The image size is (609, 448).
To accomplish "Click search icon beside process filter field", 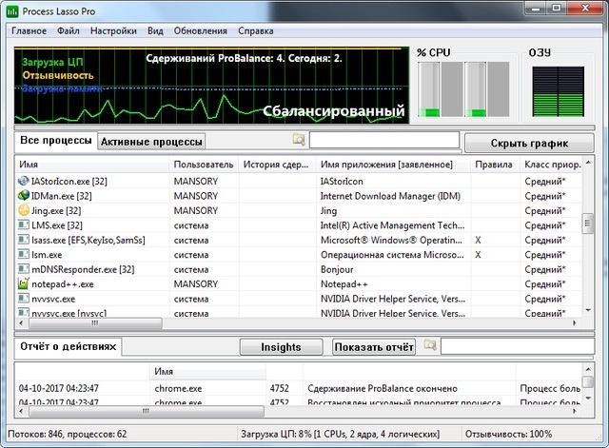I will click(x=299, y=141).
